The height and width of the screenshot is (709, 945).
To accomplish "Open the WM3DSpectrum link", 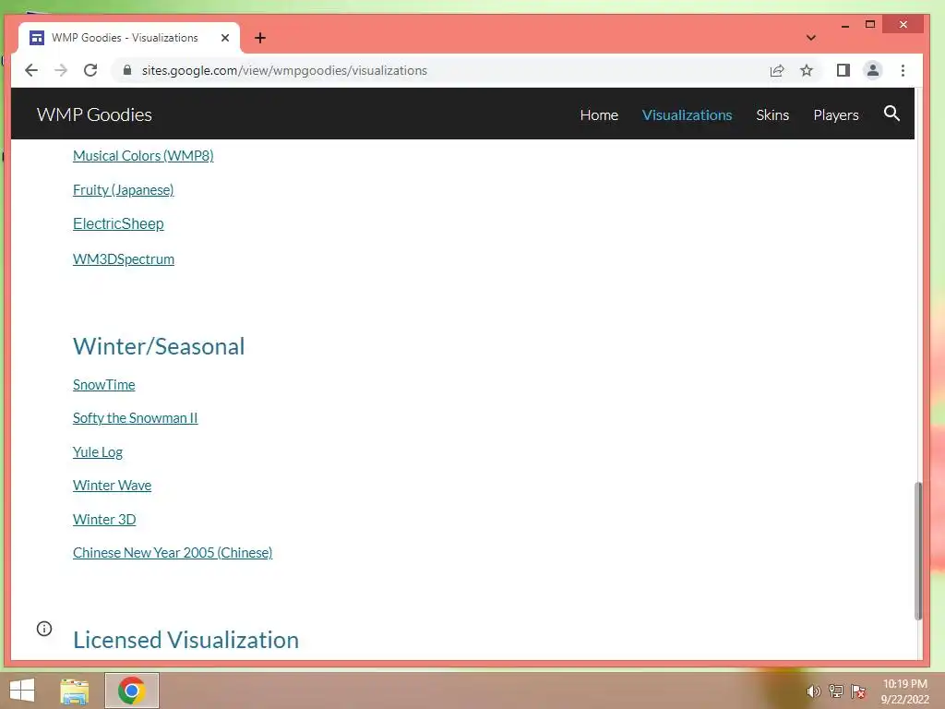I will [124, 259].
